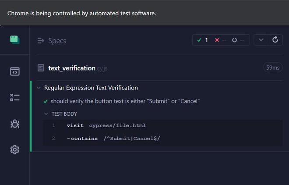This screenshot has width=289, height=185.
Task: Open the chevron dropdown beside rerun
Action: 261,40
